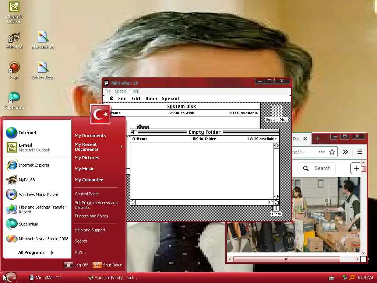Launch Supermium from the Start menu
The image size is (377, 283).
38,224
